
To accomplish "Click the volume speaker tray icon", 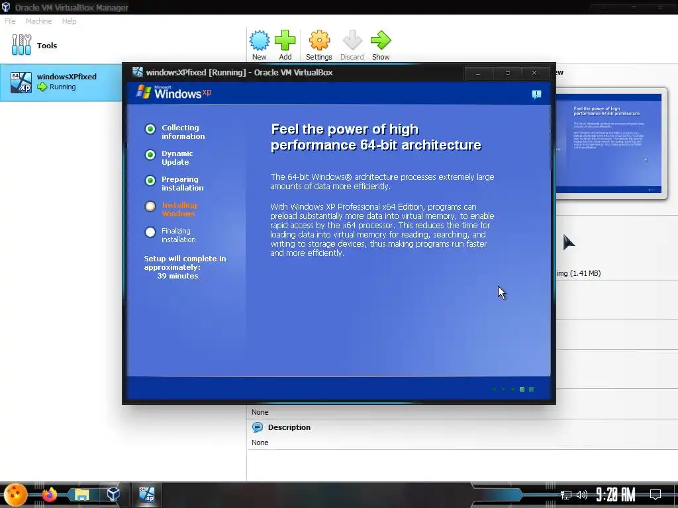I will (x=582, y=495).
